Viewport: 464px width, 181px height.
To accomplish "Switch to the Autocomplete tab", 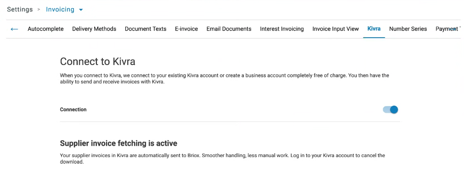I will click(x=46, y=29).
